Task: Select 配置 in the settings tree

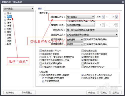Action: 9,44
